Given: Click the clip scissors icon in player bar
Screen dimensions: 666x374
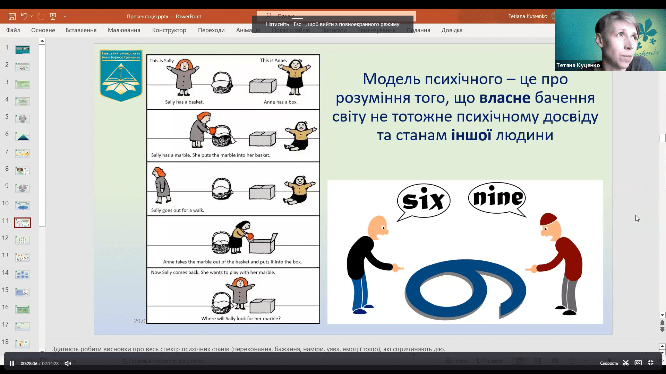Looking at the screenshot, I should (626, 363).
